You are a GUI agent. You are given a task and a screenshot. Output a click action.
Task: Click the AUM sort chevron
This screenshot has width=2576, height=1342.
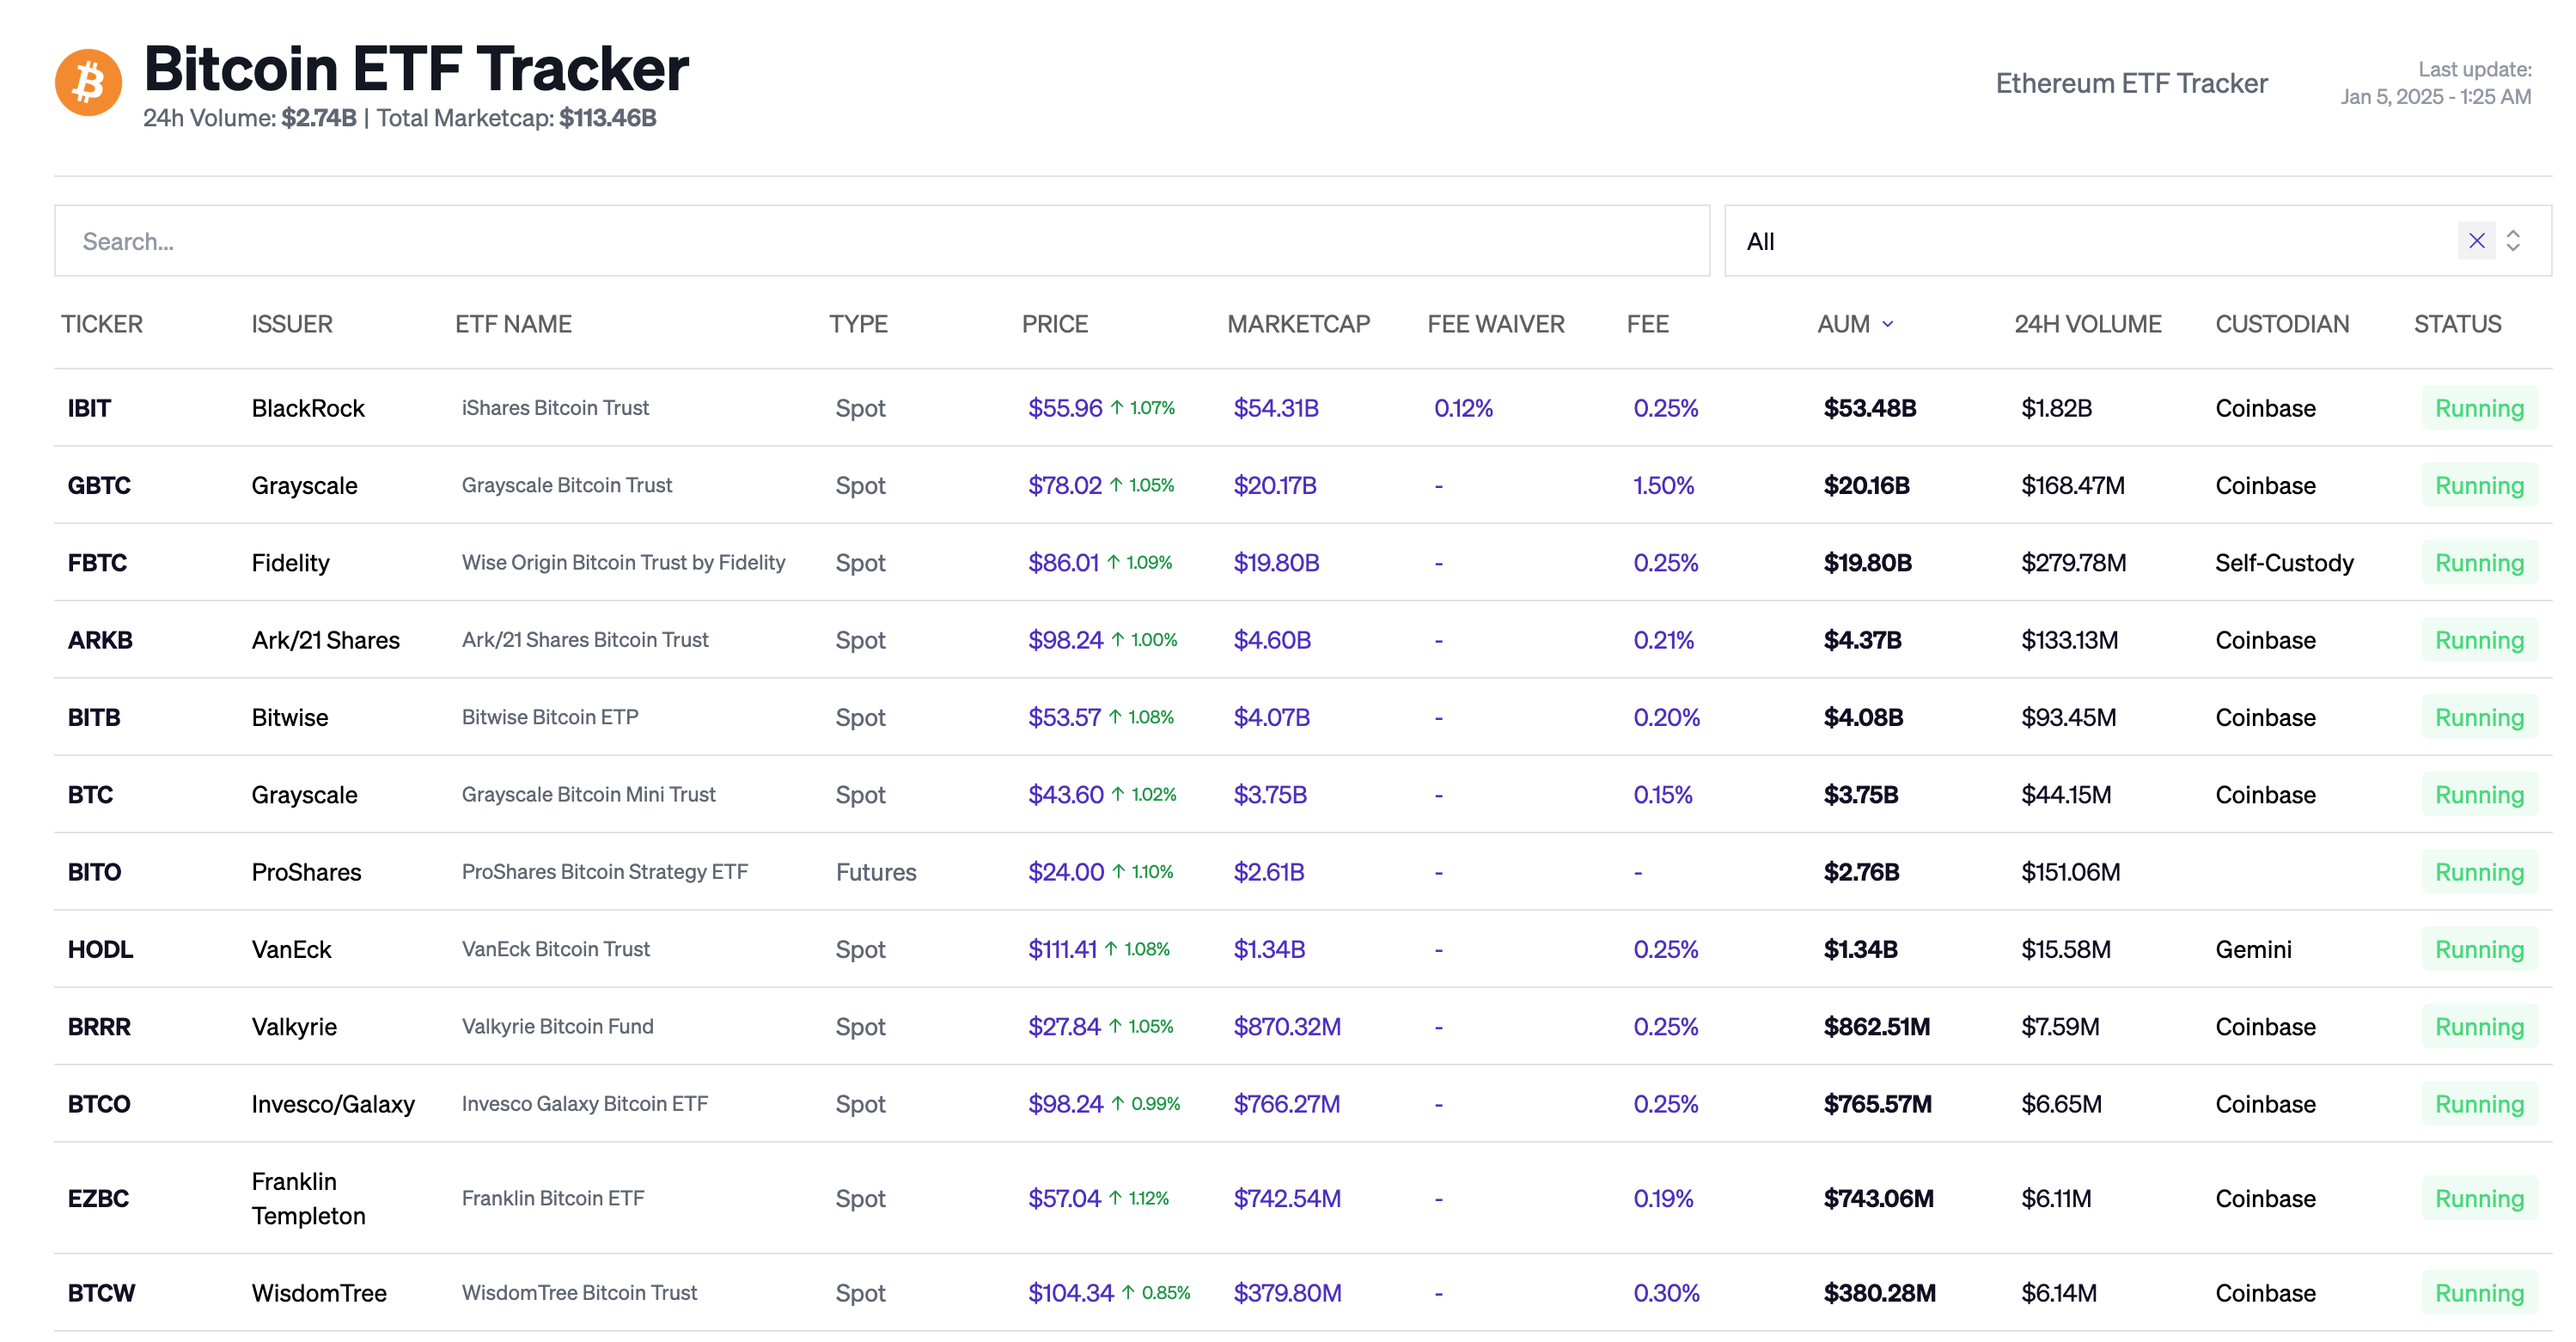1888,324
